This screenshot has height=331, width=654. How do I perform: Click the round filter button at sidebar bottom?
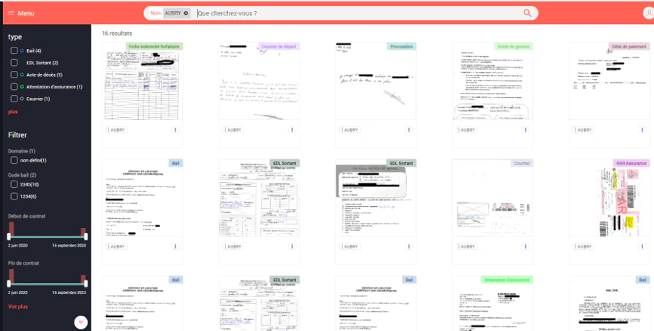tap(81, 322)
